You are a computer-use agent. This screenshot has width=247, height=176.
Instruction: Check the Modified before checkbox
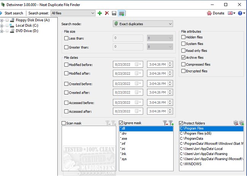click(66, 65)
